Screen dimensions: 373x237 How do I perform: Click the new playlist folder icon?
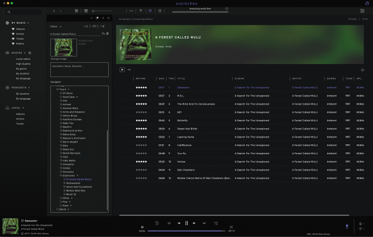click(x=94, y=26)
